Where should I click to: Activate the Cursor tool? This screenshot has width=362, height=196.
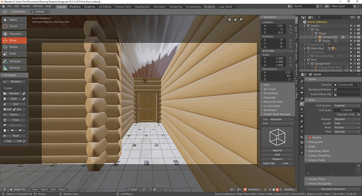pos(14,26)
